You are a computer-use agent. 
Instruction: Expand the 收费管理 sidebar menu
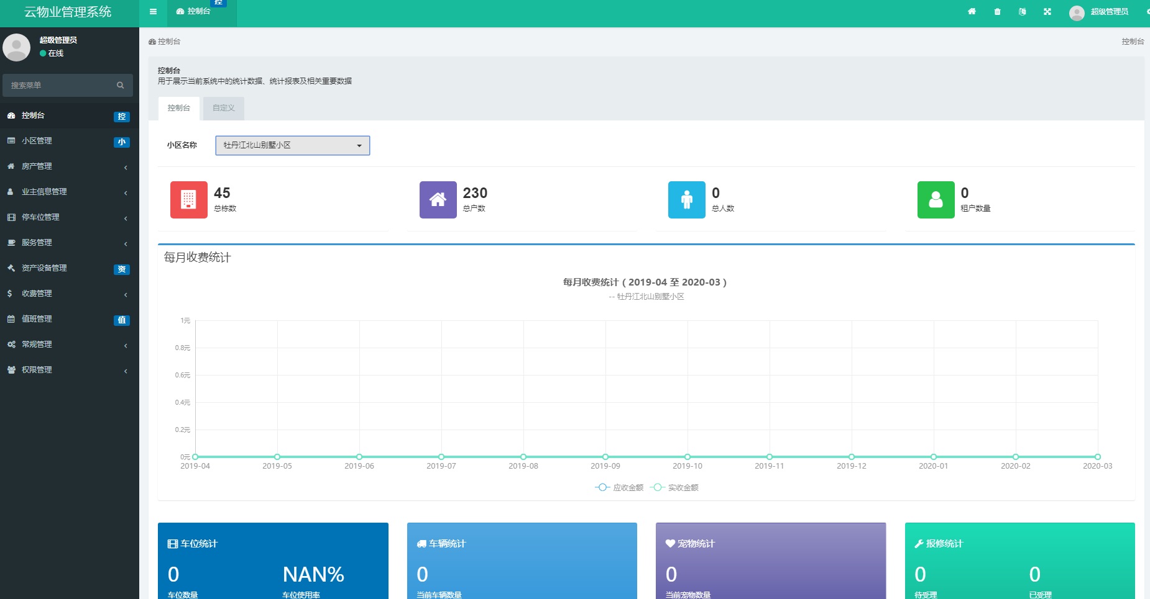[67, 294]
